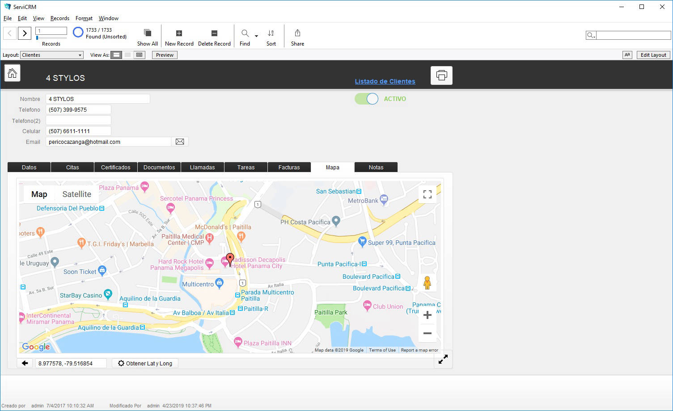
Task: Click the Delete Record icon
Action: (x=214, y=33)
